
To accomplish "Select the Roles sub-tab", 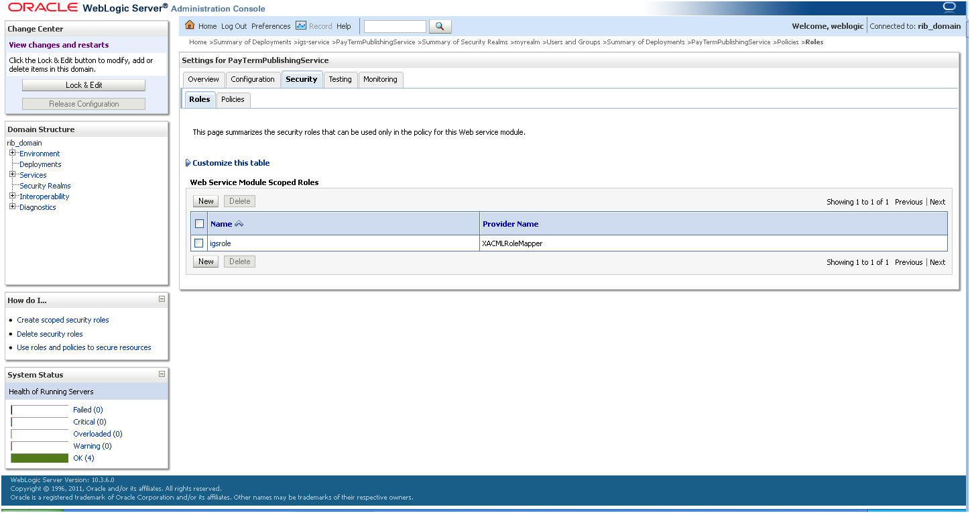I will pyautogui.click(x=200, y=99).
